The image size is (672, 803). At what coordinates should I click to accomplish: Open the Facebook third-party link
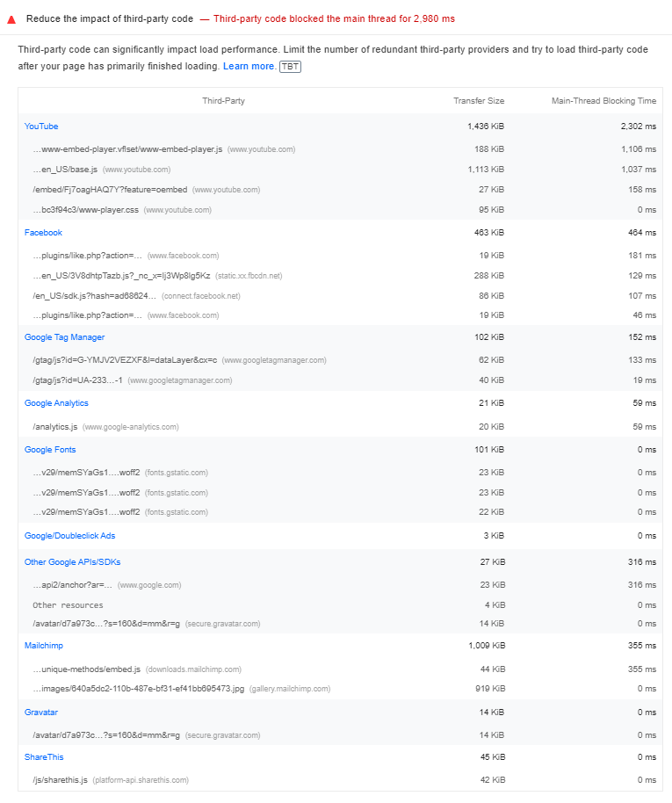point(43,232)
